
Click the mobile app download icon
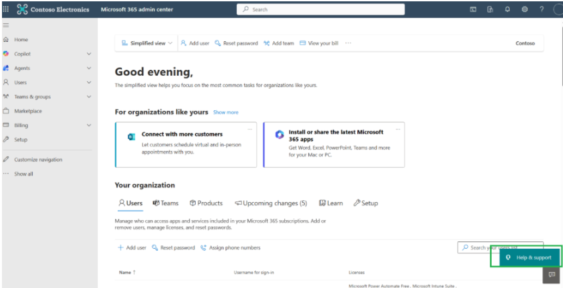[490, 10]
